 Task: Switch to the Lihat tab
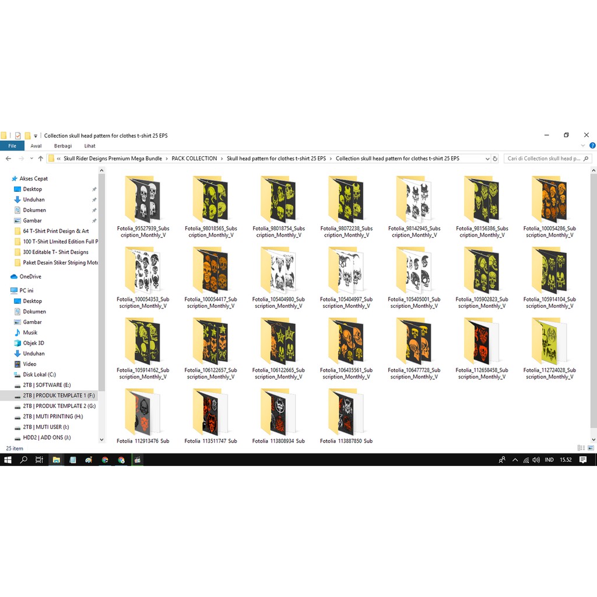tap(90, 146)
